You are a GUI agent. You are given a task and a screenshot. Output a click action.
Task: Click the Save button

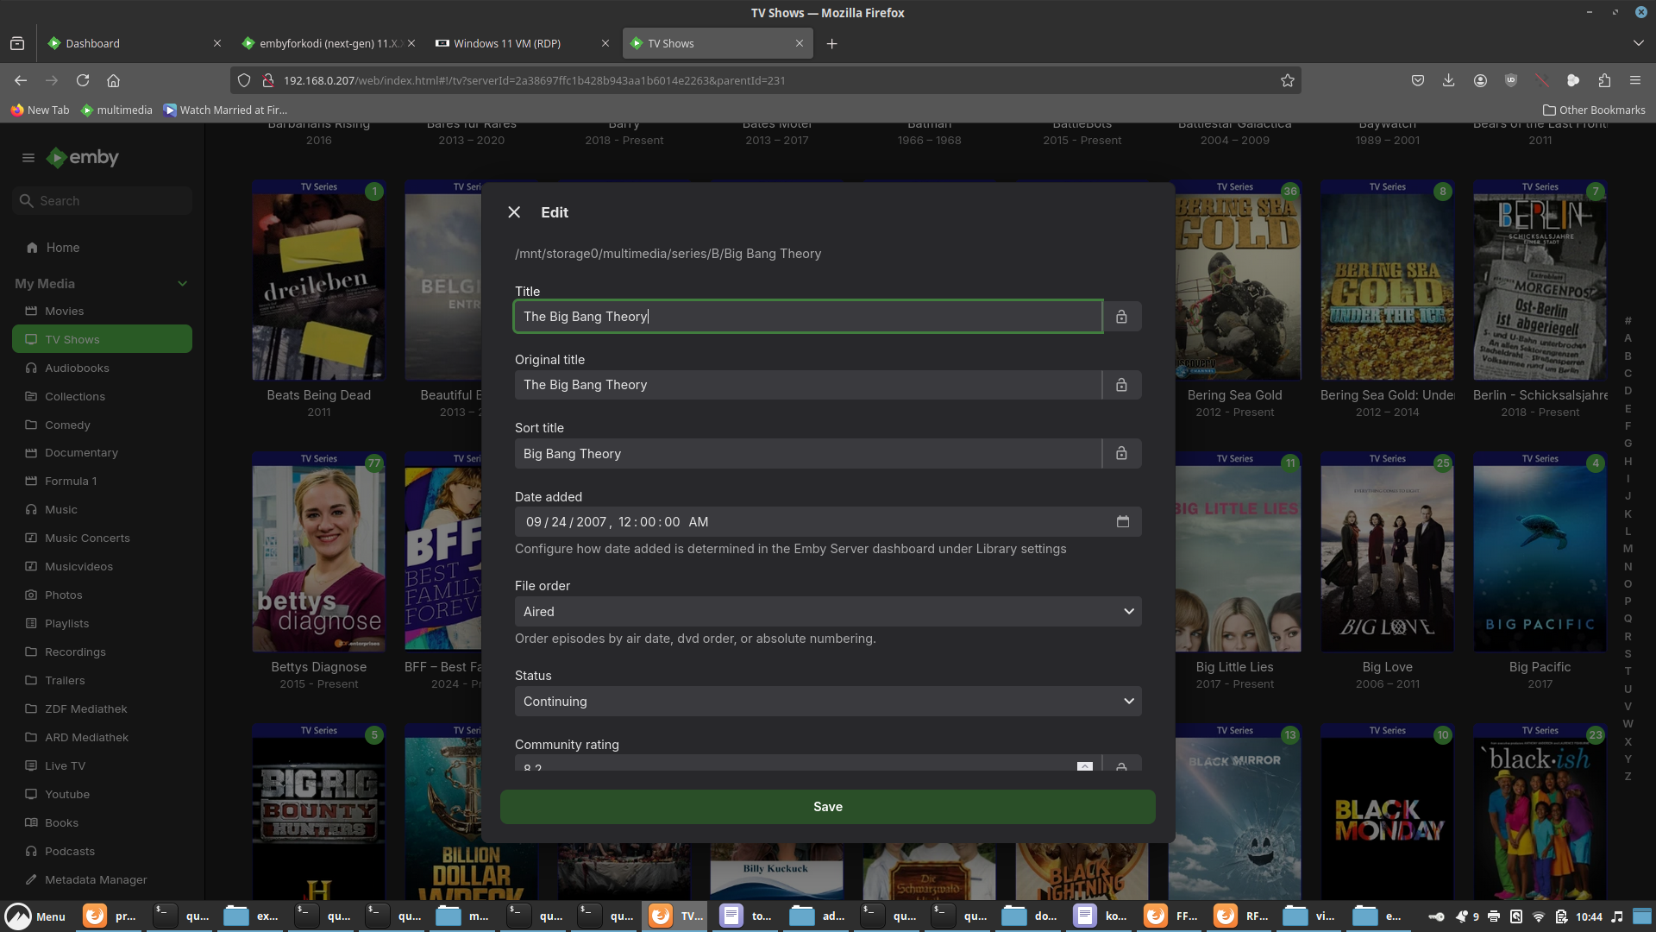827,807
